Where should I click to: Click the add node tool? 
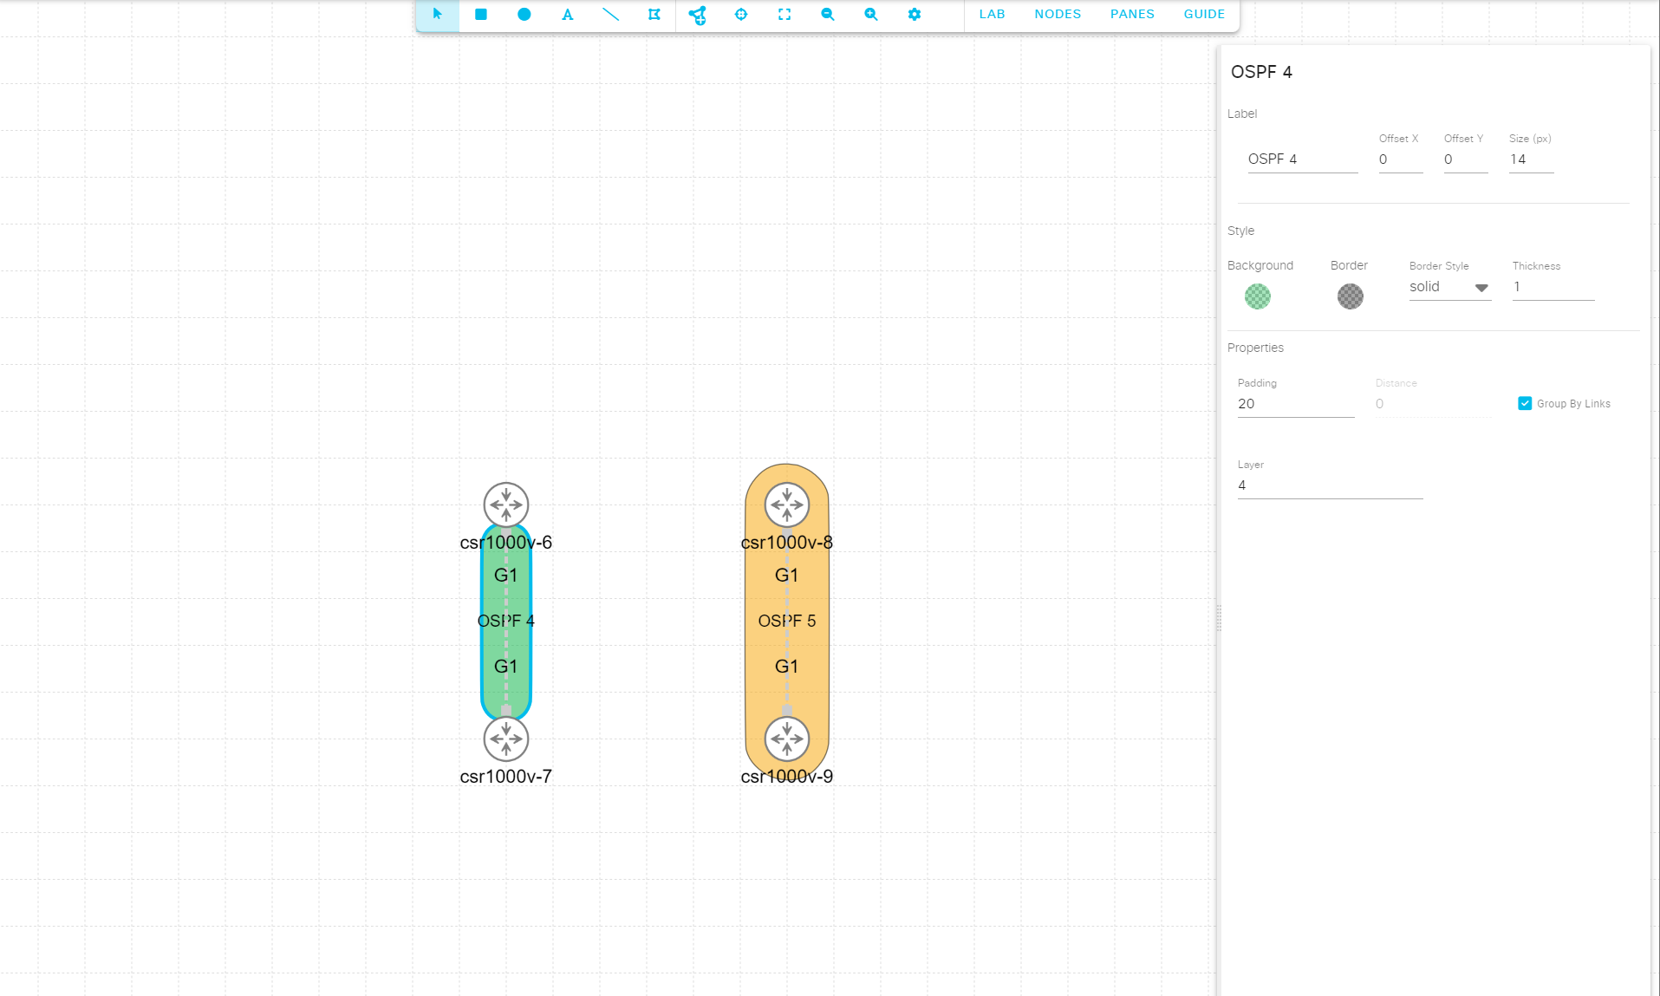(698, 15)
